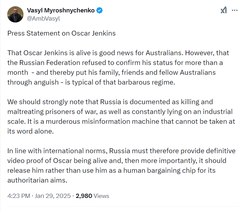Click the words 'prisoners of war'

click(x=71, y=112)
